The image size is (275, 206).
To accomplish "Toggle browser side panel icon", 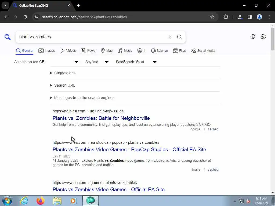I will point(249,17).
